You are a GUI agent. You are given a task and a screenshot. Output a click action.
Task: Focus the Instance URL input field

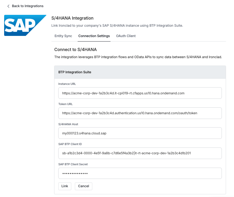(140, 93)
